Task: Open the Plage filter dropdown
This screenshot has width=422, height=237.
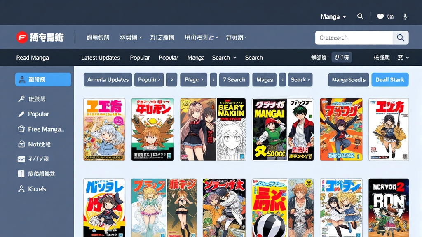Action: pos(193,79)
